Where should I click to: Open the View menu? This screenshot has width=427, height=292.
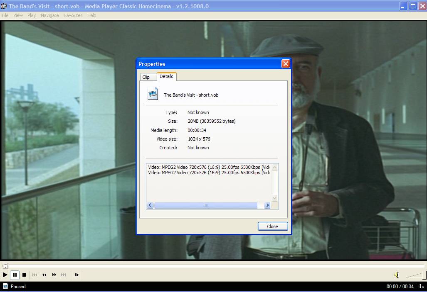(x=18, y=15)
